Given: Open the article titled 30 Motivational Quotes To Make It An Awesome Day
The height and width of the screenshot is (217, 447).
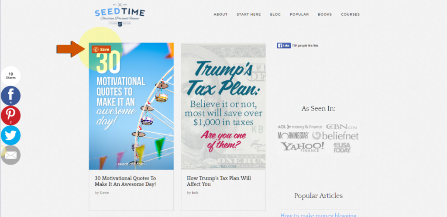Looking at the screenshot, I should pos(125,181).
